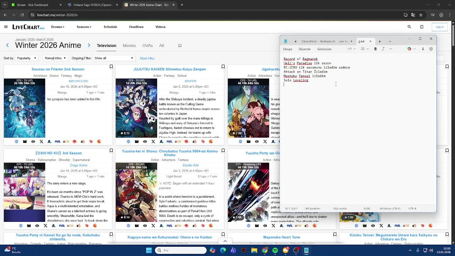Bookmark Yuusha-kei ni Shosu card
The height and width of the screenshot is (256, 455).
click(223, 151)
